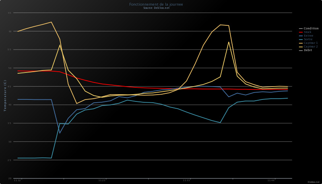322x184 pixels.
Task: Toggle Capteur 1 legend entry text
Action: click(310, 43)
